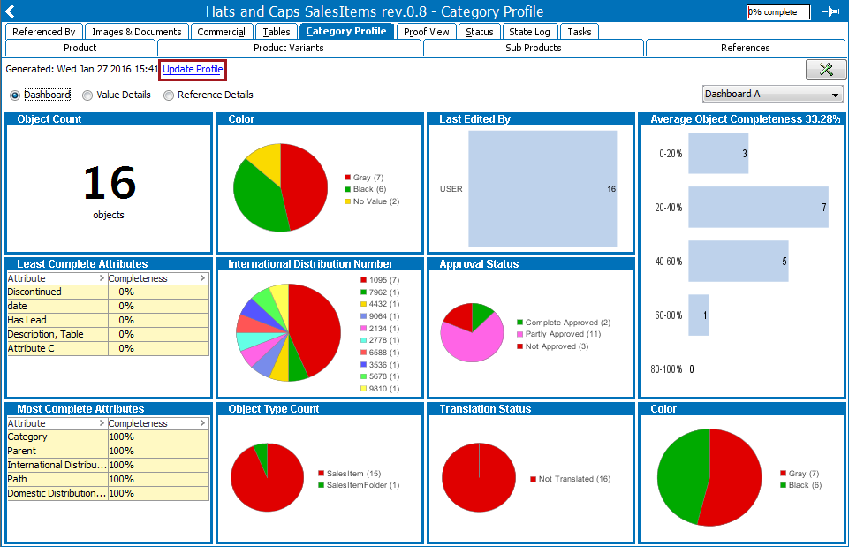Click the back arrow in title bar
This screenshot has height=547, width=849.
point(10,11)
